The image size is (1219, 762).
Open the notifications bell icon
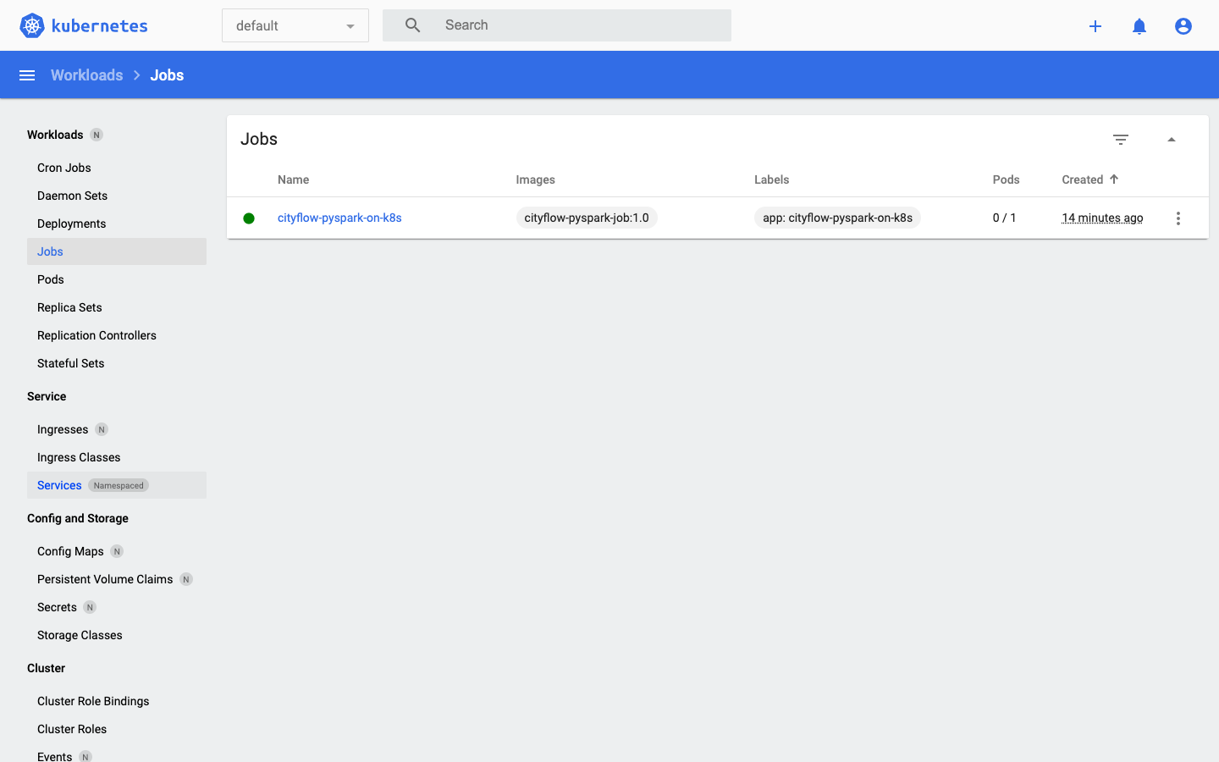pos(1139,26)
